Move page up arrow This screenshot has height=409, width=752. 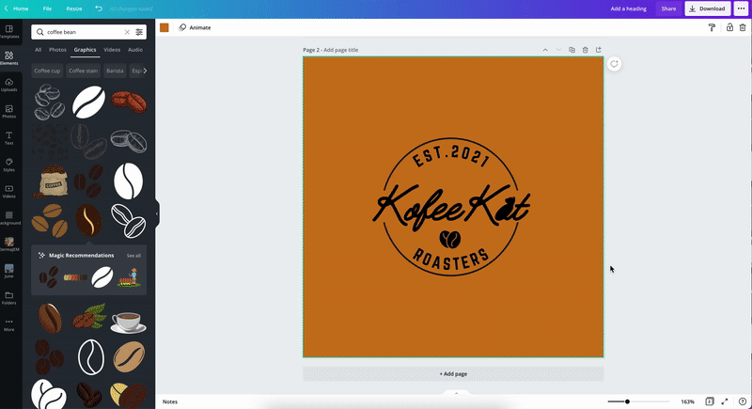[545, 50]
